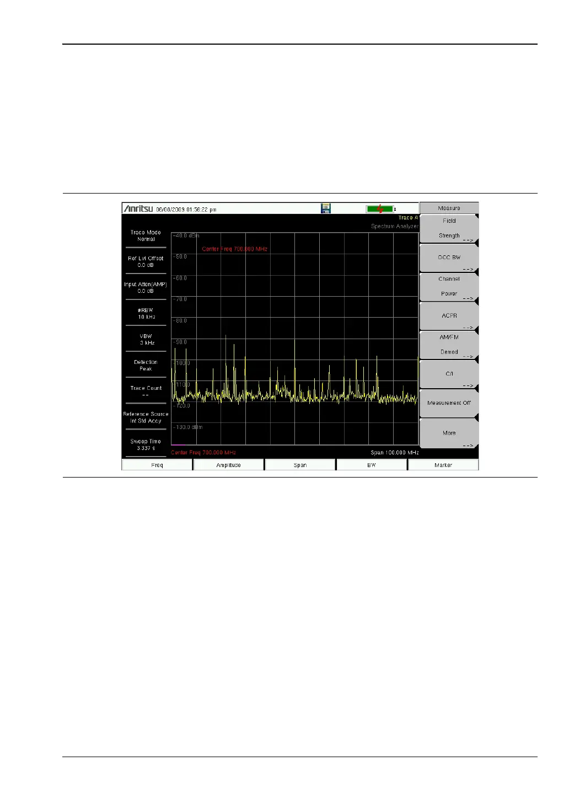Open the Amplitude main menu

(228, 465)
